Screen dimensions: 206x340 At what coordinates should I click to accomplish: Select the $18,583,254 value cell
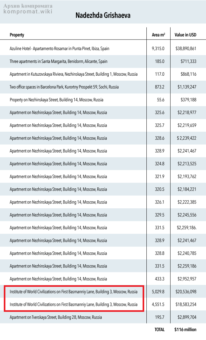click(186, 305)
